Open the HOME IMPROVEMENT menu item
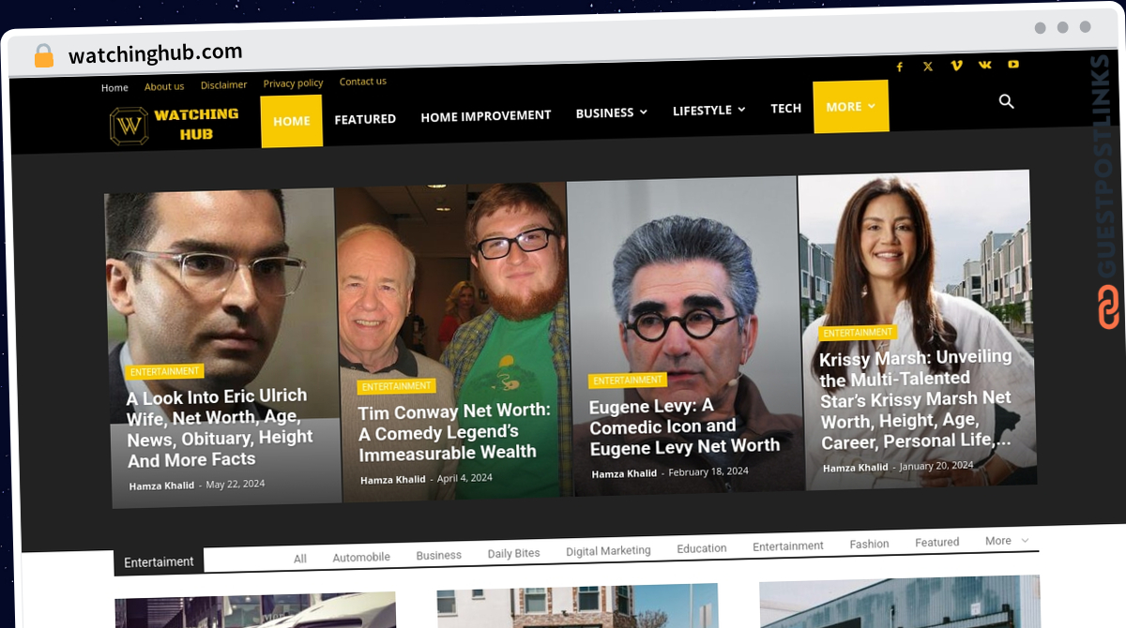 (486, 115)
